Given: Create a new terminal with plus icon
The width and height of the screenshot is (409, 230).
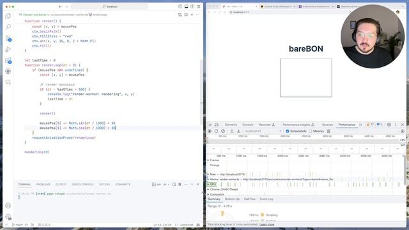Looking at the screenshot, I should coord(165,185).
